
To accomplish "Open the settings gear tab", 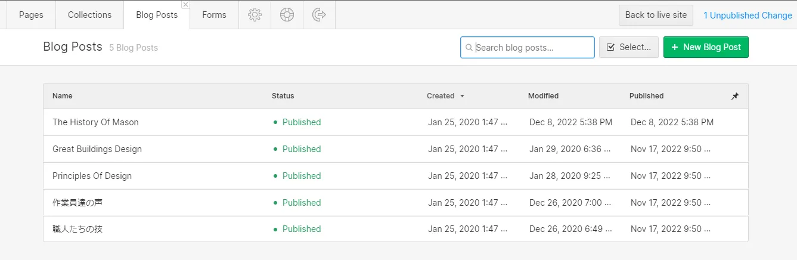I will click(255, 15).
